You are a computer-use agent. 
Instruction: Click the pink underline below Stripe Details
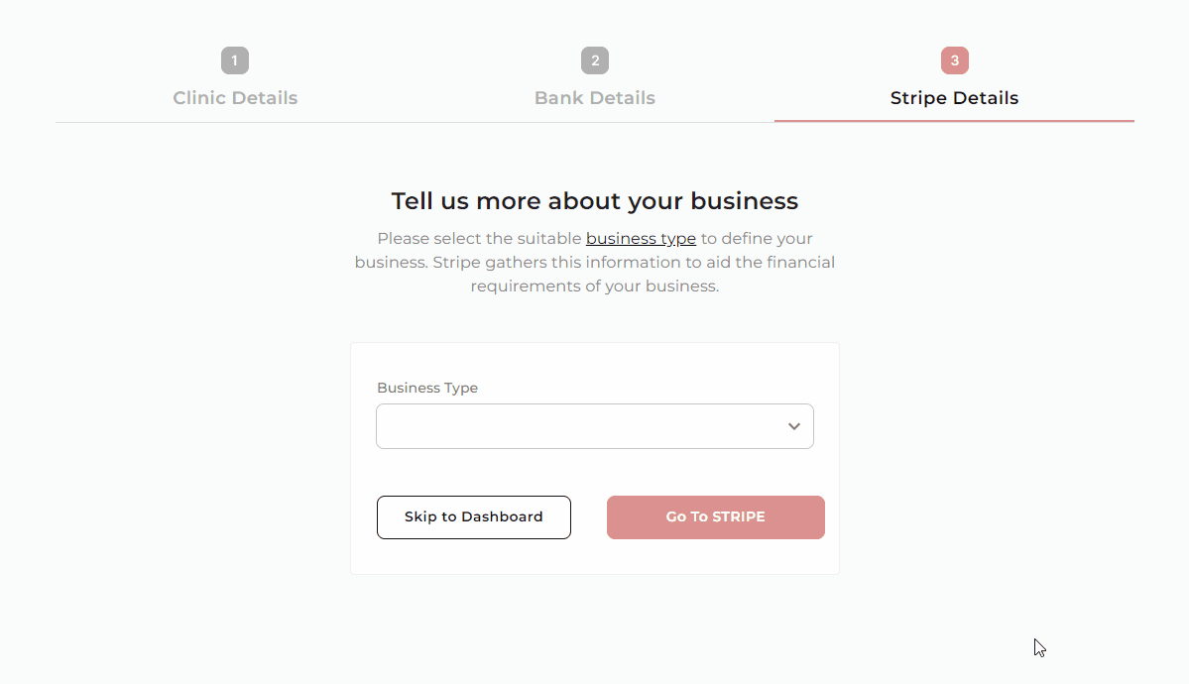coord(954,121)
